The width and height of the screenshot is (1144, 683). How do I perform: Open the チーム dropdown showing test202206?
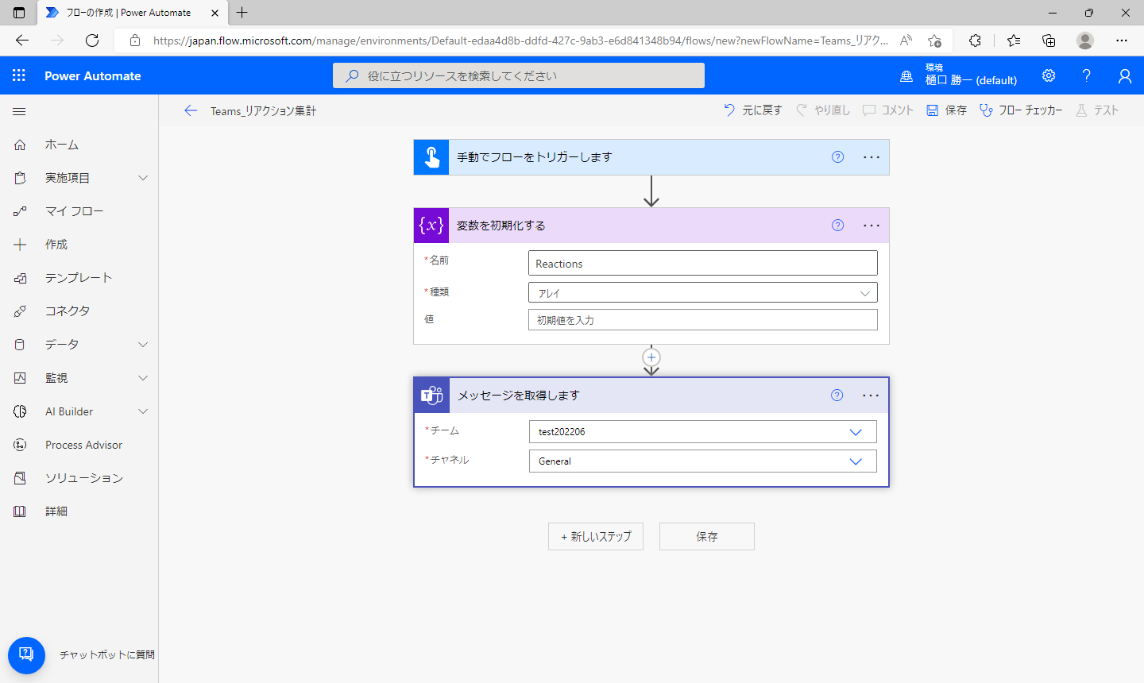(703, 432)
